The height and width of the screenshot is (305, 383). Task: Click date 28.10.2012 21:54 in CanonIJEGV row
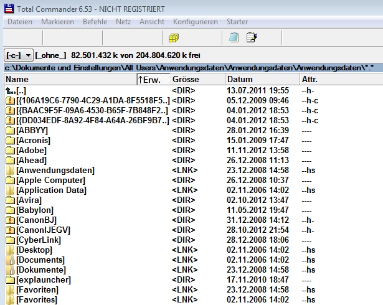coord(258,230)
